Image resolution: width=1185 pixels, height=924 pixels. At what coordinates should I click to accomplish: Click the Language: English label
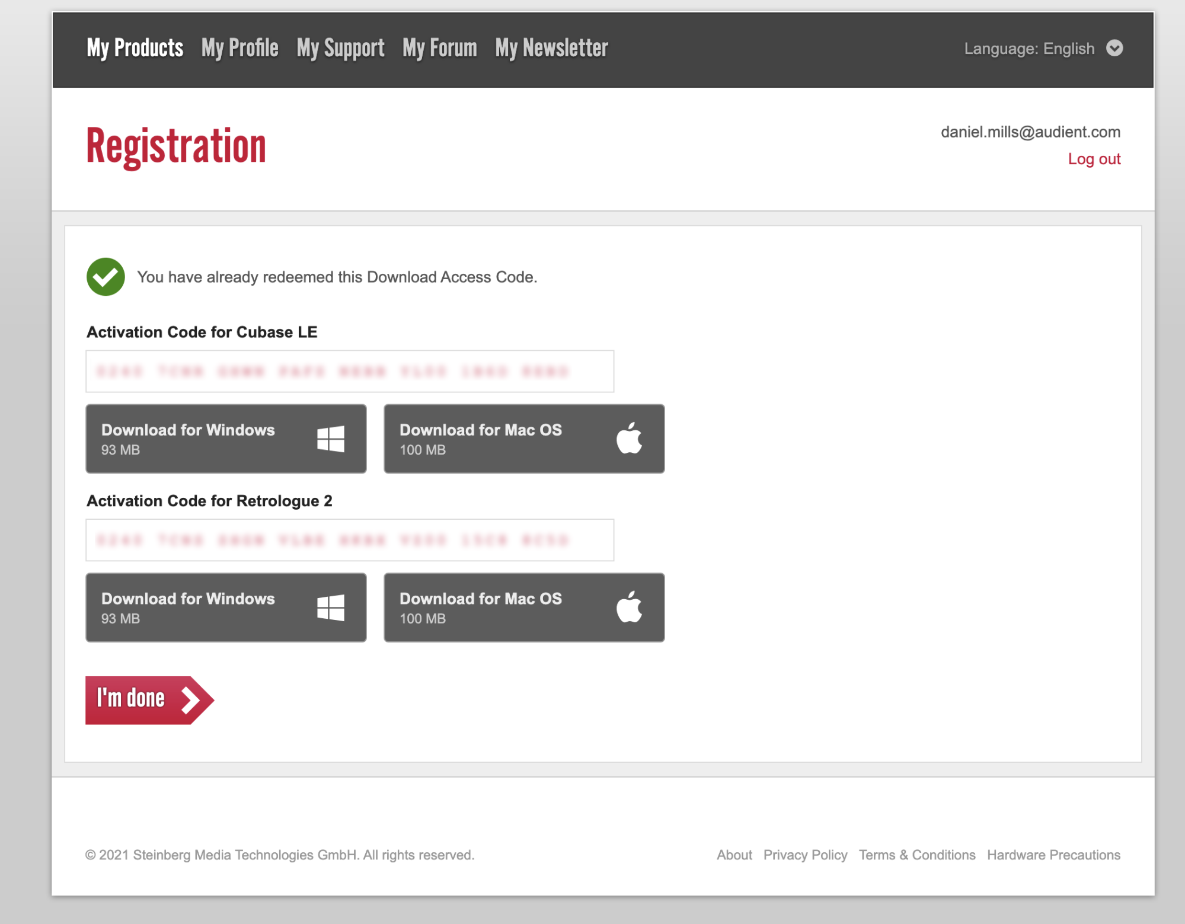point(1029,49)
